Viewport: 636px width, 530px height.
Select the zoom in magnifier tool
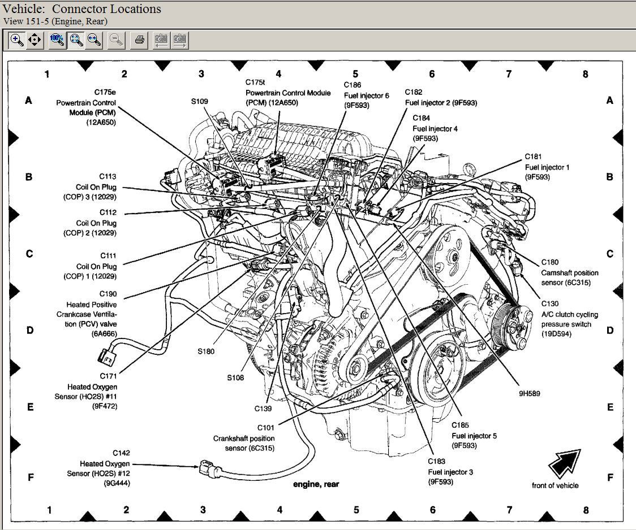[17, 40]
